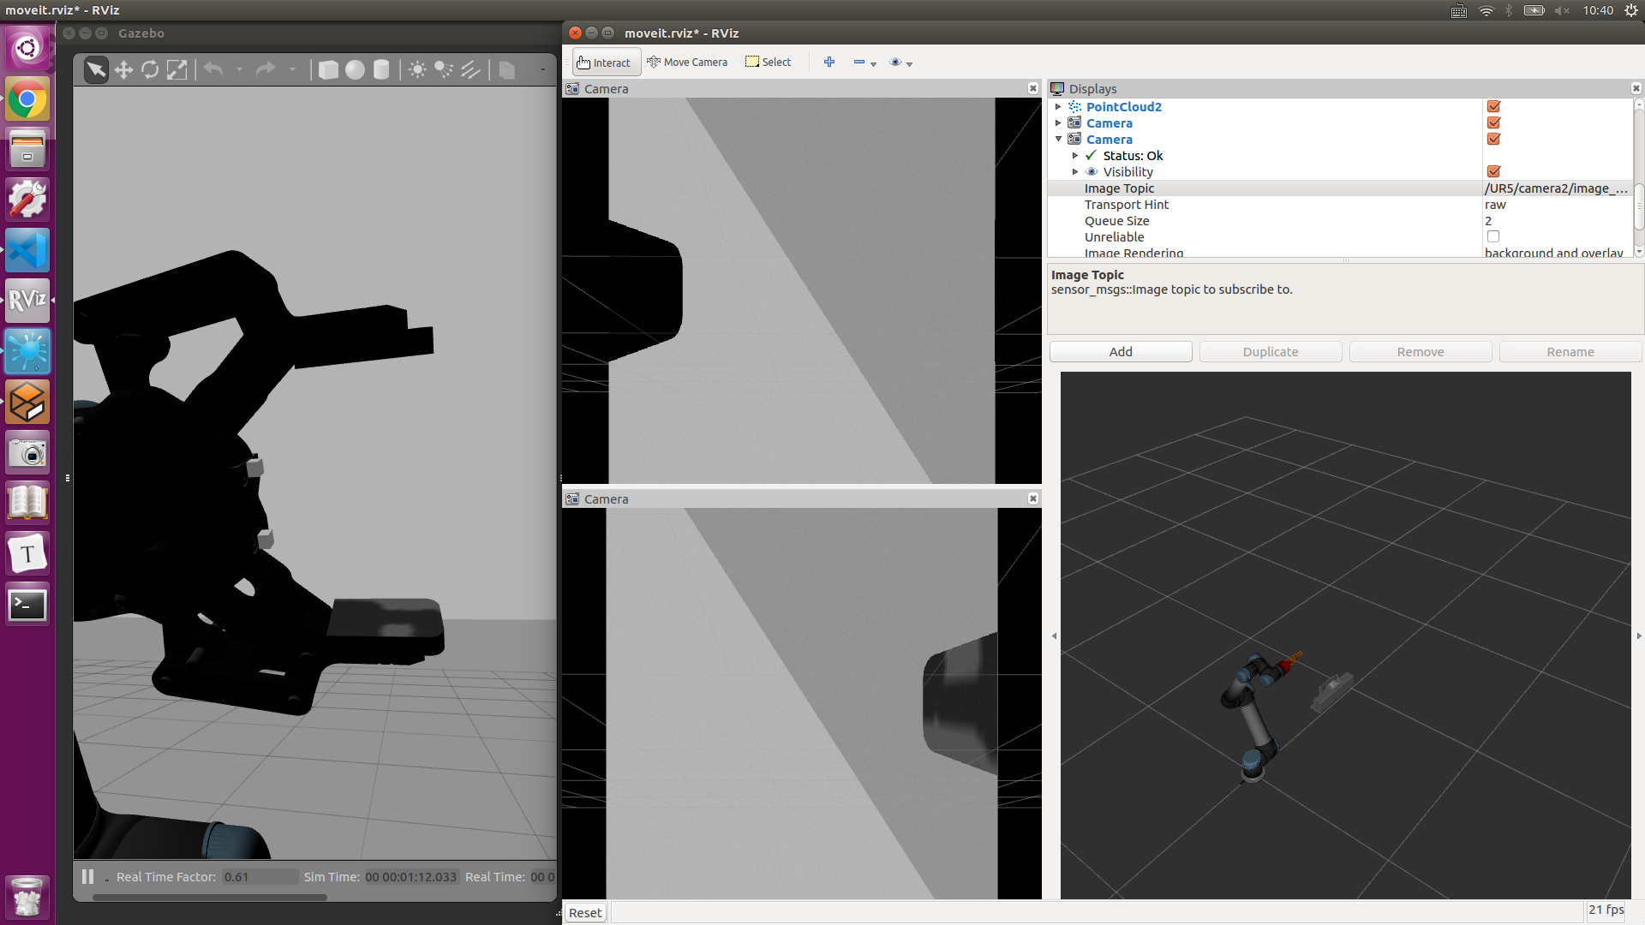Image resolution: width=1645 pixels, height=925 pixels.
Task: Select the PointCloud2 display label
Action: click(1123, 106)
